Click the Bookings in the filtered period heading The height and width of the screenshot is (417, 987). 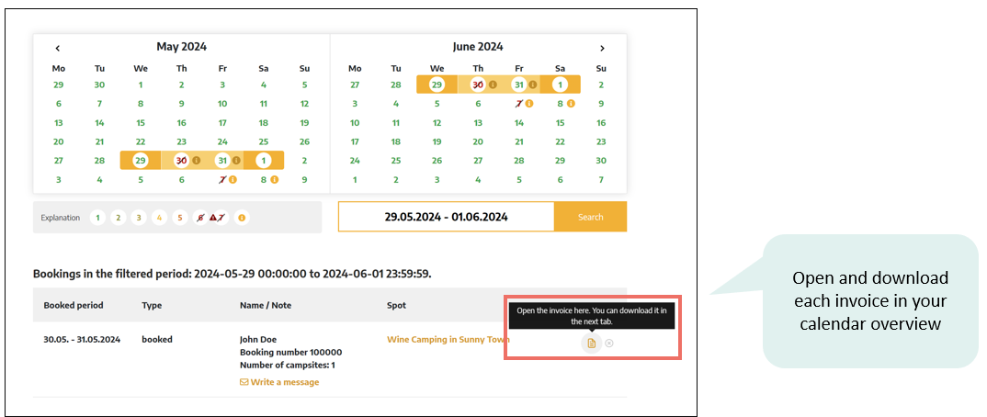pyautogui.click(x=233, y=275)
